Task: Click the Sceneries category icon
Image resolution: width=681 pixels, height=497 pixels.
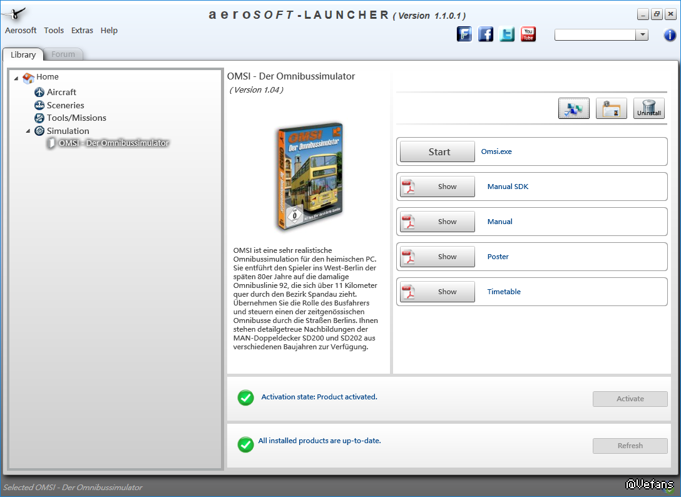Action: (x=39, y=105)
